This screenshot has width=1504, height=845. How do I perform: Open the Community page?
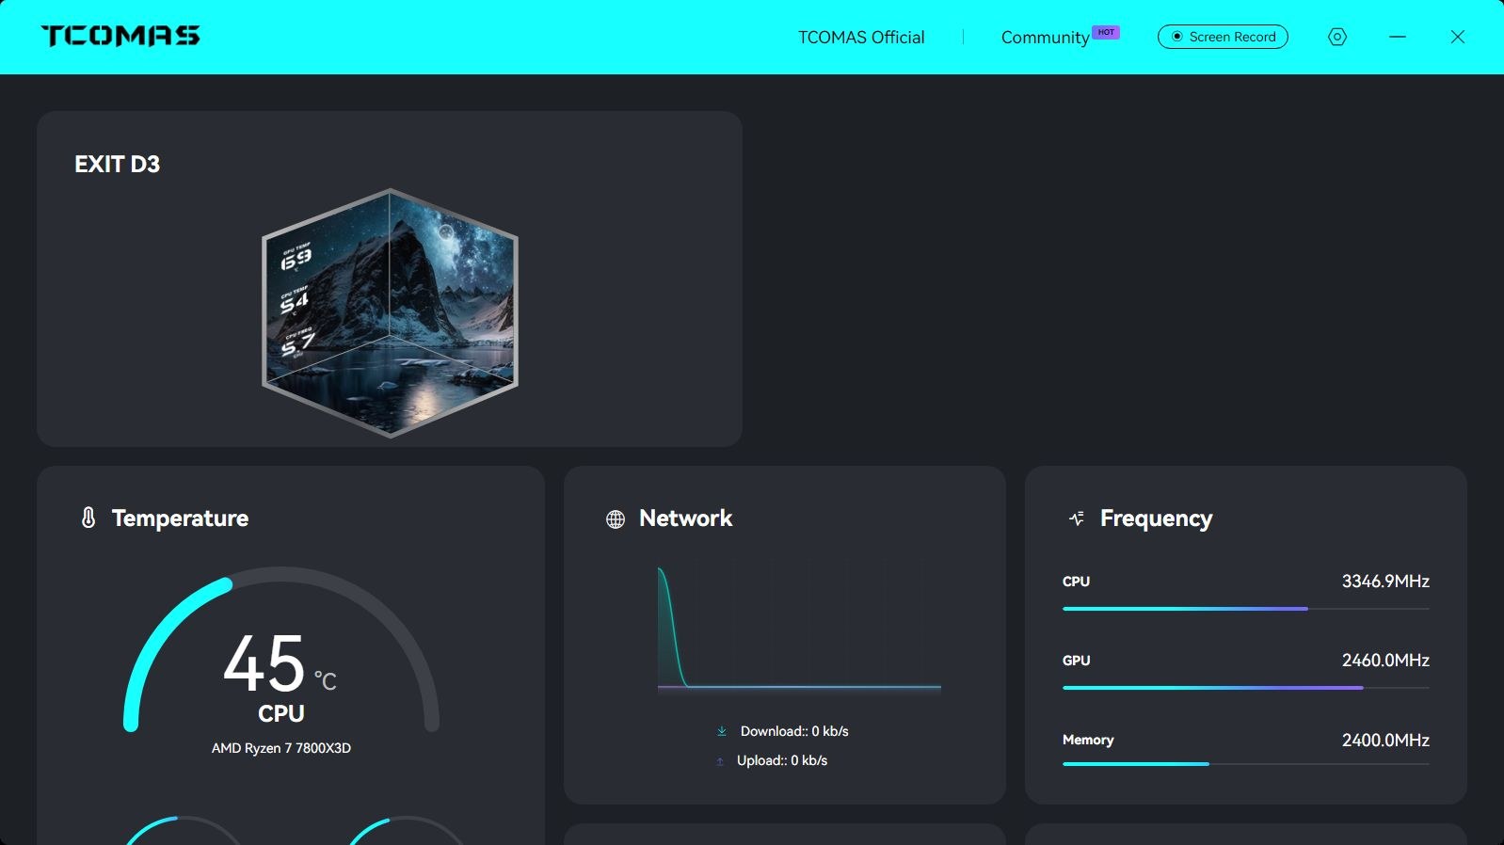point(1045,38)
